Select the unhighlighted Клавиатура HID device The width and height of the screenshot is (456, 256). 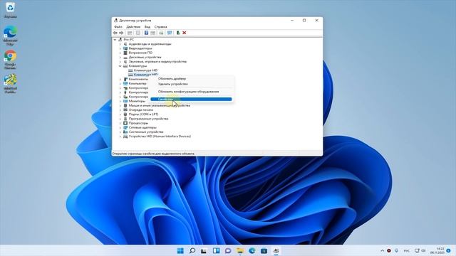pyautogui.click(x=142, y=70)
